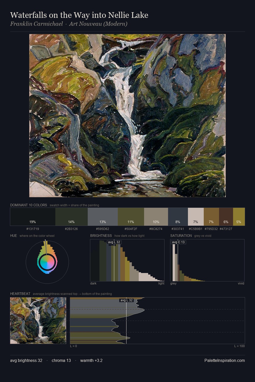Click the style text 'Art Nouveau (Modern)'
This screenshot has width=255, height=382.
98,24
